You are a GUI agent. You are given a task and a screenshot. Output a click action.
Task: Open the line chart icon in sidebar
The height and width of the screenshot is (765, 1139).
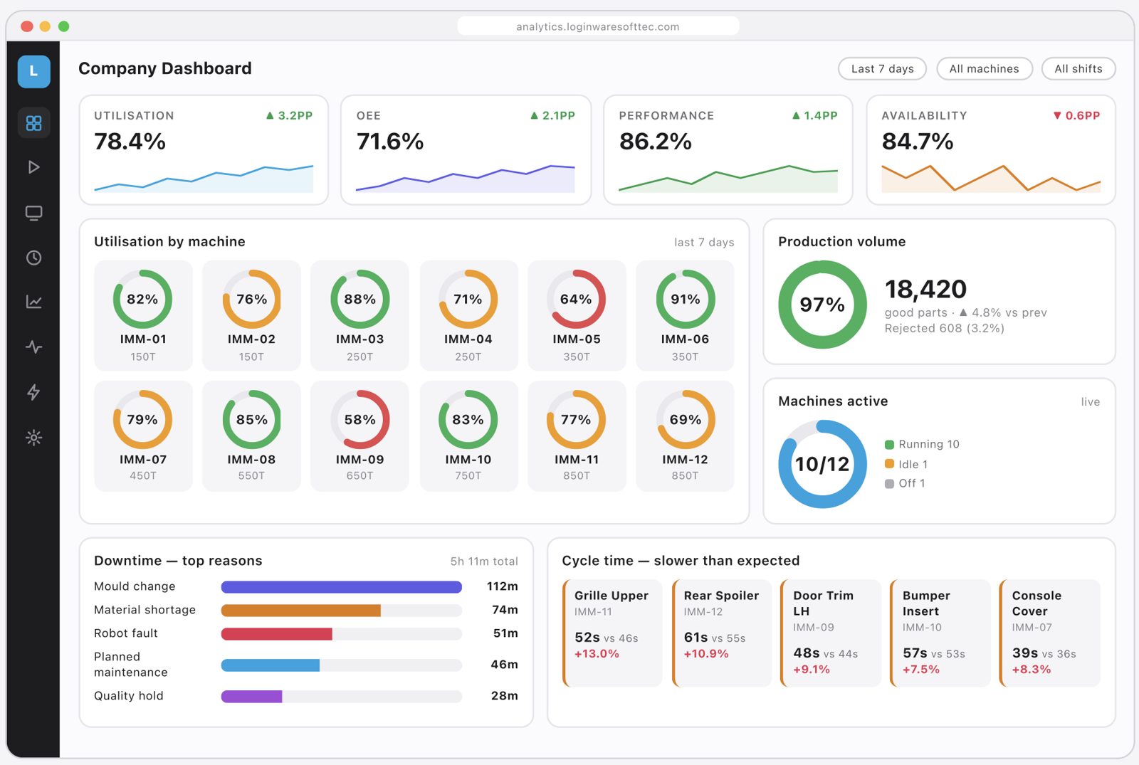[x=33, y=302]
